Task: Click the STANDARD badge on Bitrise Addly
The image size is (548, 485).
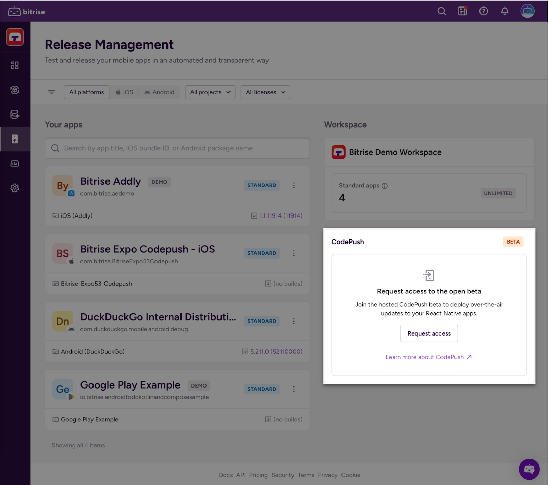Action: [262, 185]
